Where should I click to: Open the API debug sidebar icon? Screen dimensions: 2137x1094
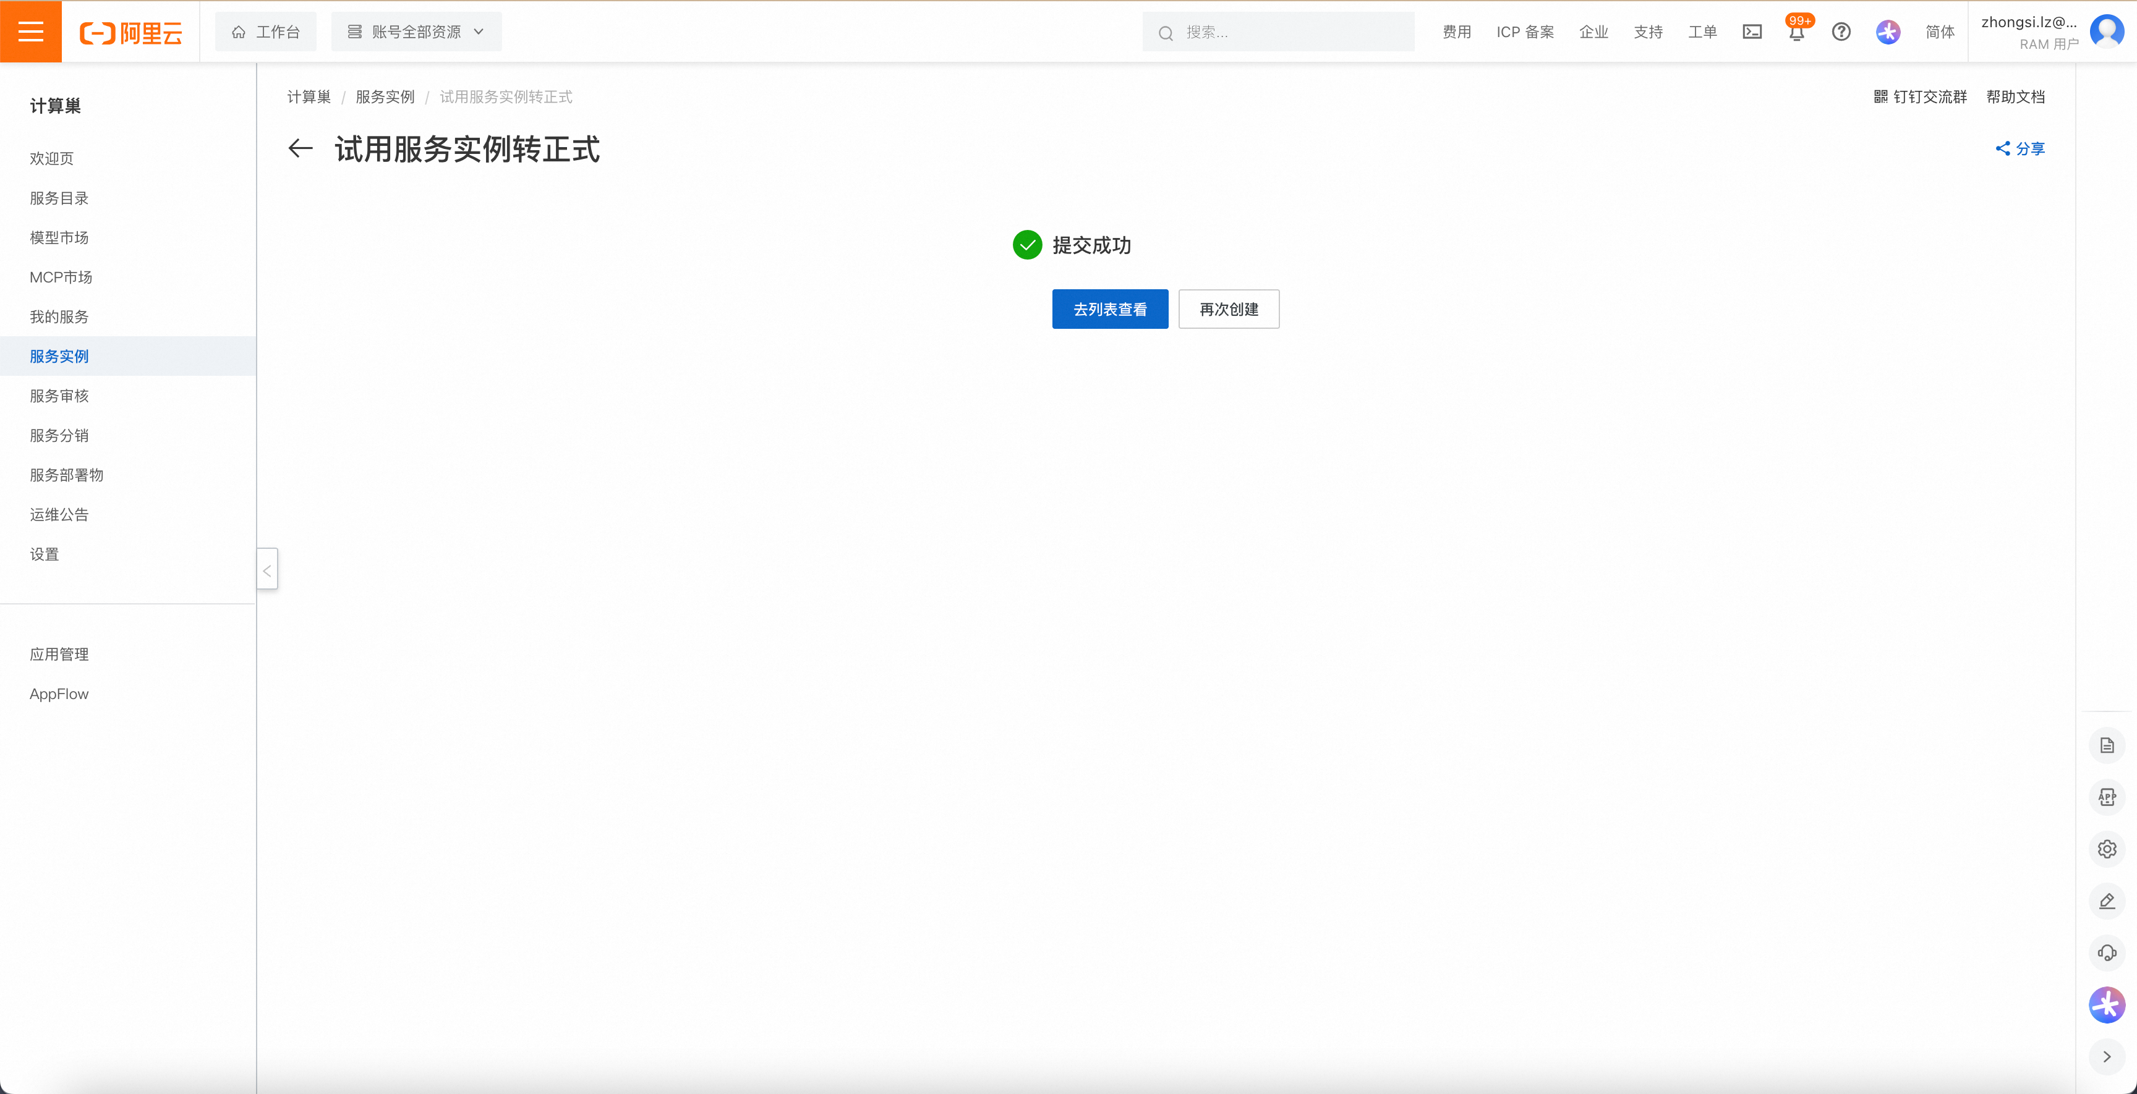click(x=2107, y=797)
